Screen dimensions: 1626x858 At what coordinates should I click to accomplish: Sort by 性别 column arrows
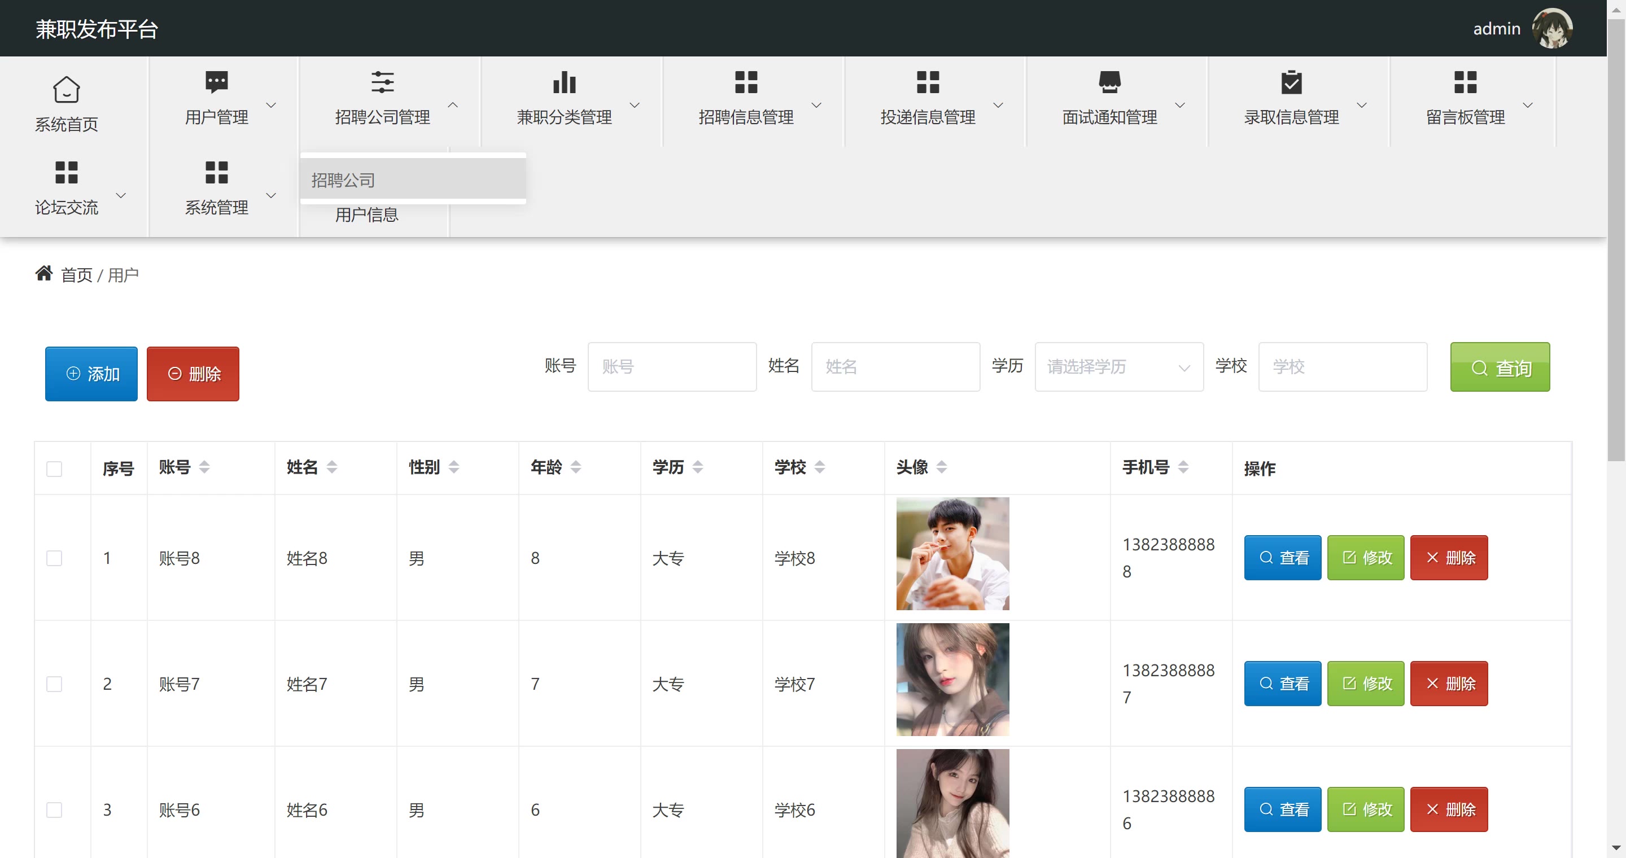tap(454, 467)
